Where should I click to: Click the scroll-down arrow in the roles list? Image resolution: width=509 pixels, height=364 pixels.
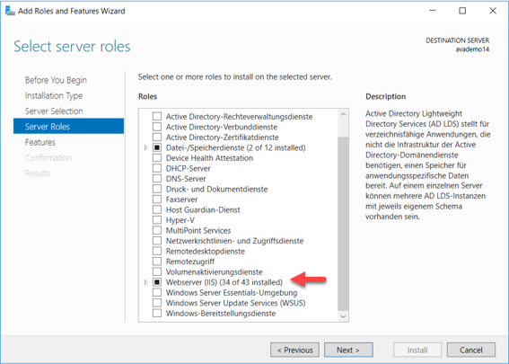[x=343, y=316]
